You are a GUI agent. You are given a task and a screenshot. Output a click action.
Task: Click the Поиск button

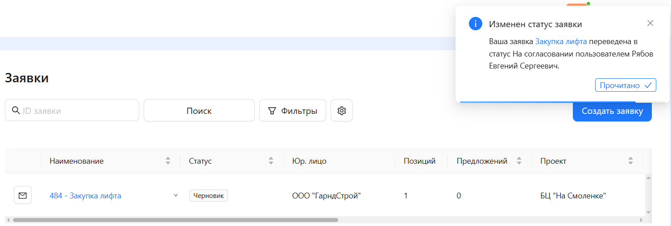199,111
